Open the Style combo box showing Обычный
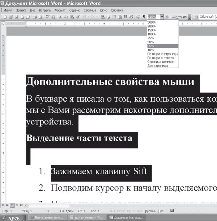217x221 pixels. click(x=208, y=17)
